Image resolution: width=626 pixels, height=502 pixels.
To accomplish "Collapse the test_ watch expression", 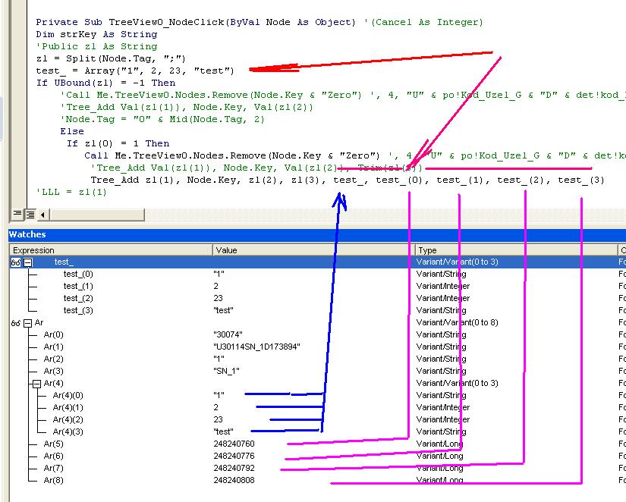I will point(27,262).
